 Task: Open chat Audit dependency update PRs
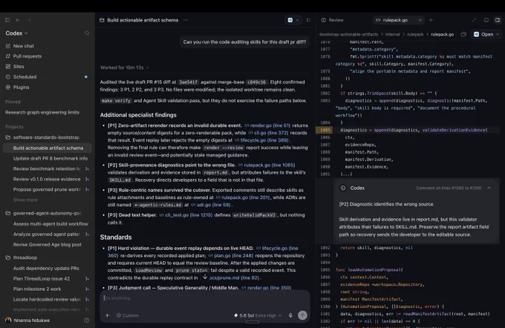(x=48, y=268)
